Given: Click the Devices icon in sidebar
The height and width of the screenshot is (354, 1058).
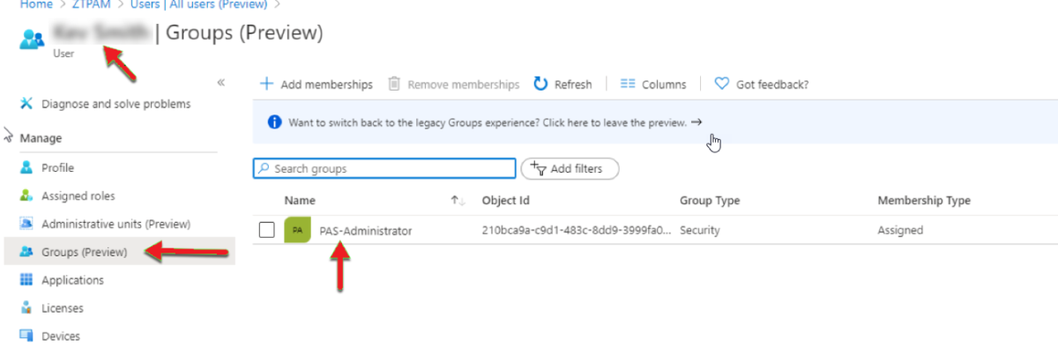Looking at the screenshot, I should pos(26,336).
